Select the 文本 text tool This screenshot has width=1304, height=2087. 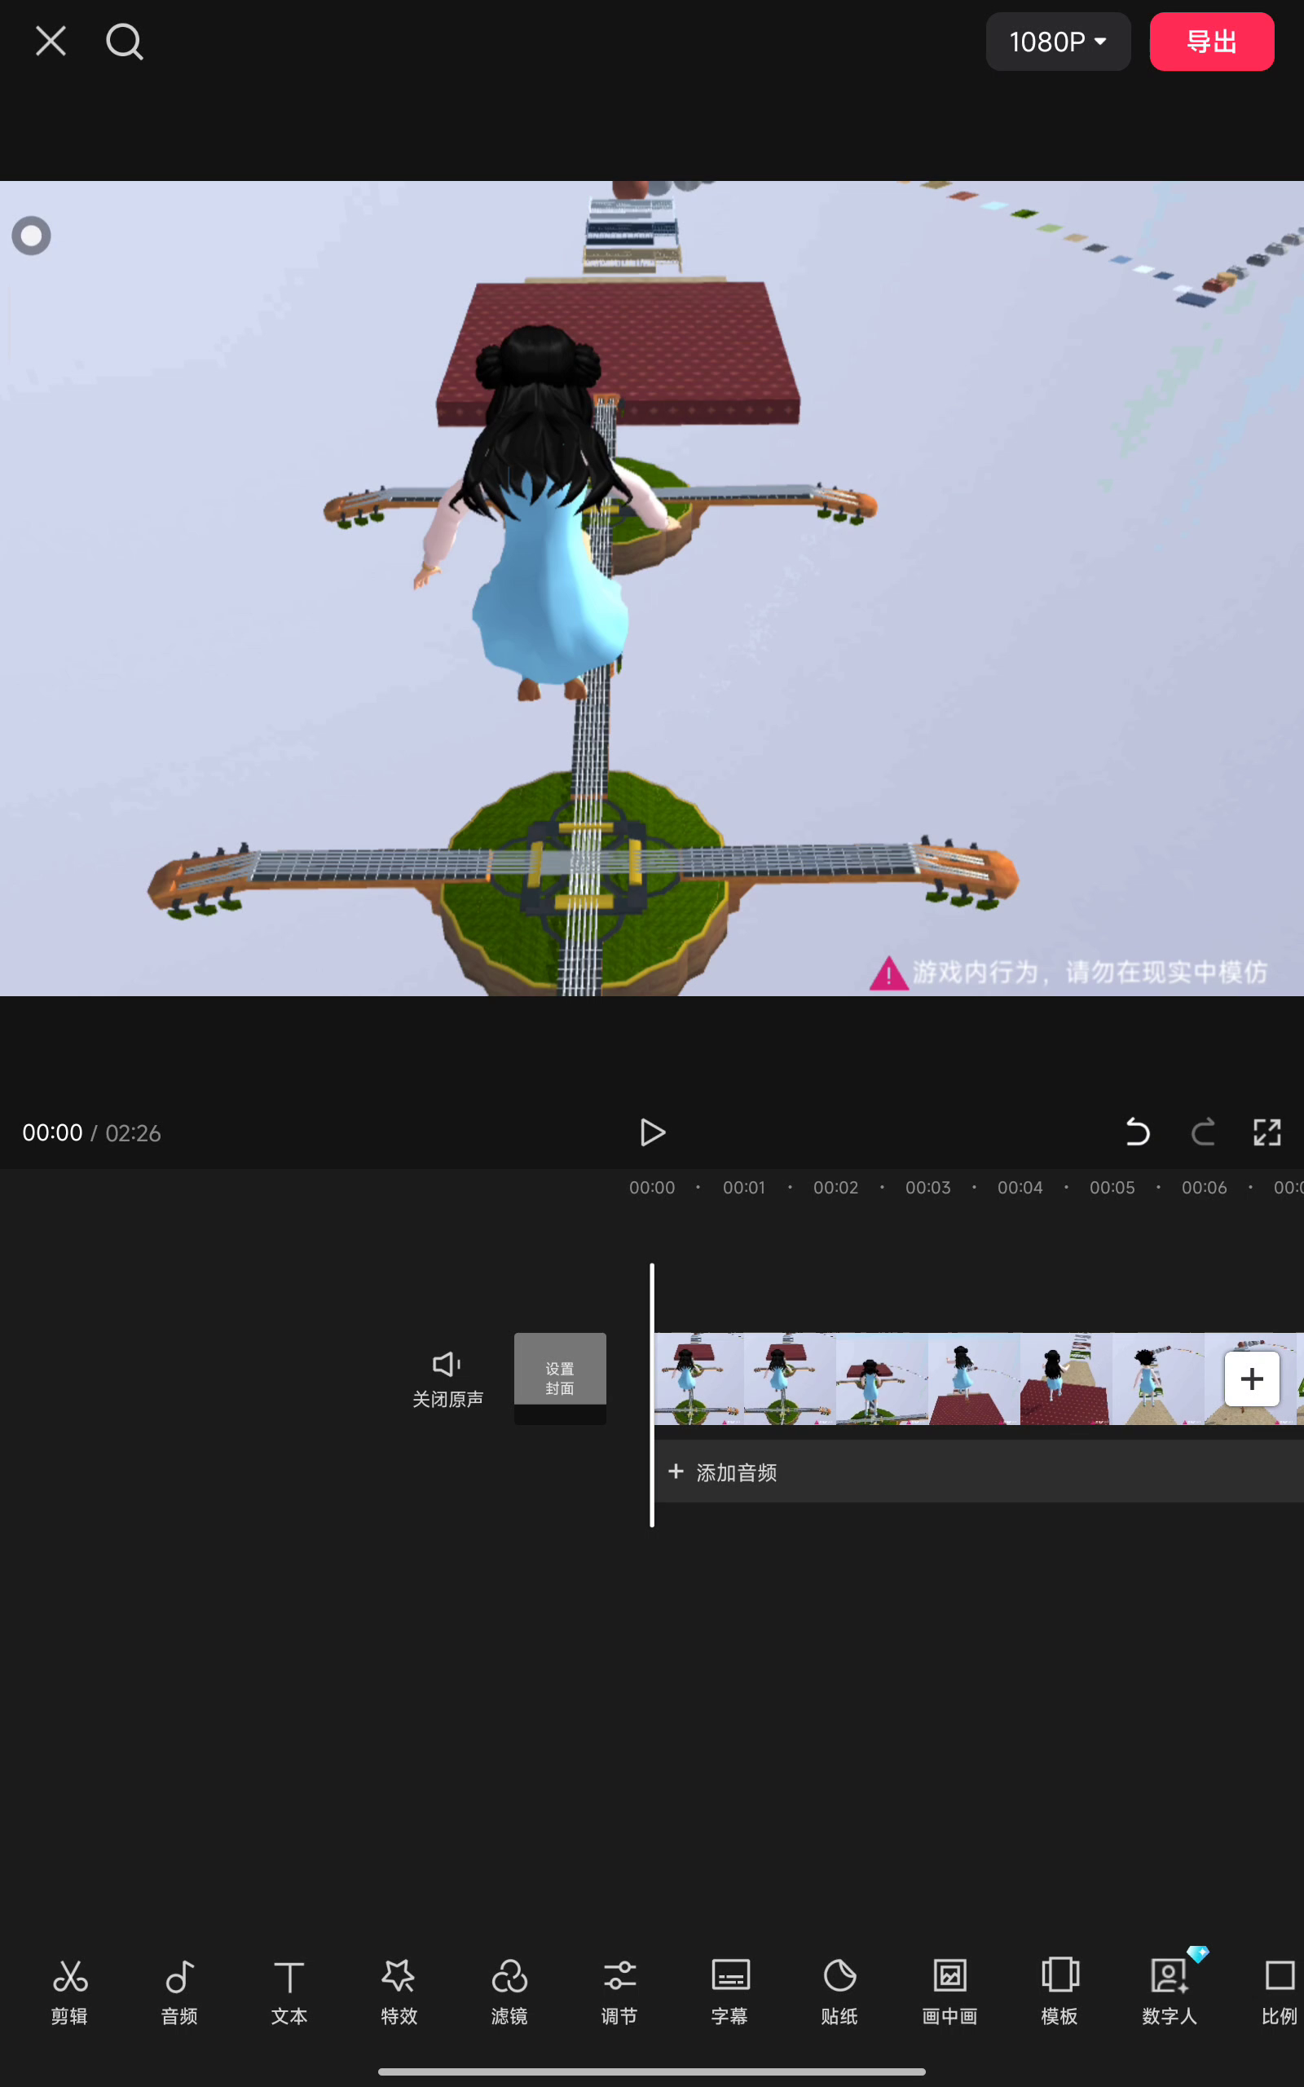tap(289, 1991)
